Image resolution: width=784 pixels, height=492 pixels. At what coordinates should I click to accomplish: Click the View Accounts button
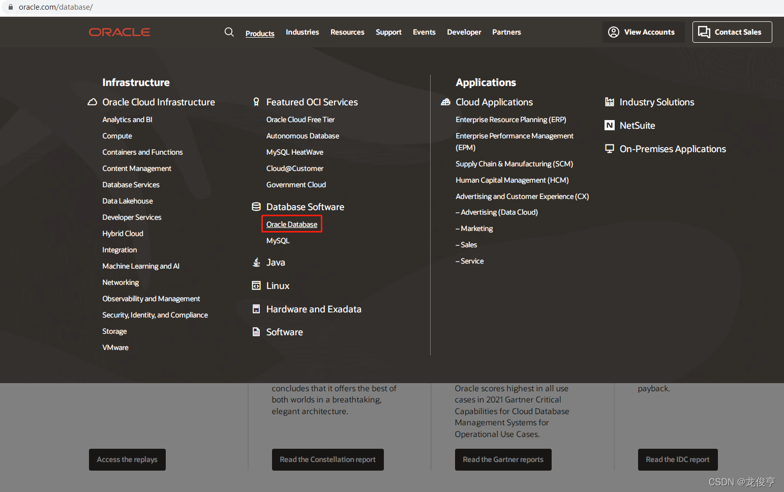tap(643, 32)
